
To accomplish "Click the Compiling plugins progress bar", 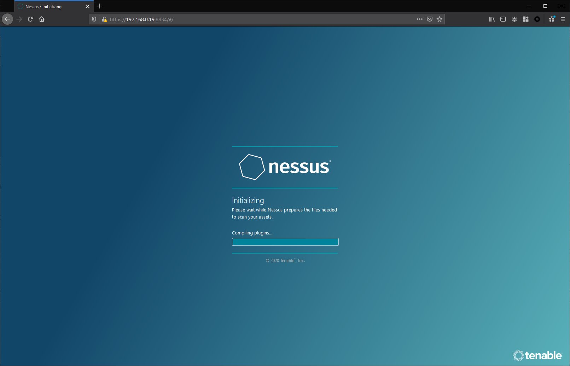I will point(285,242).
